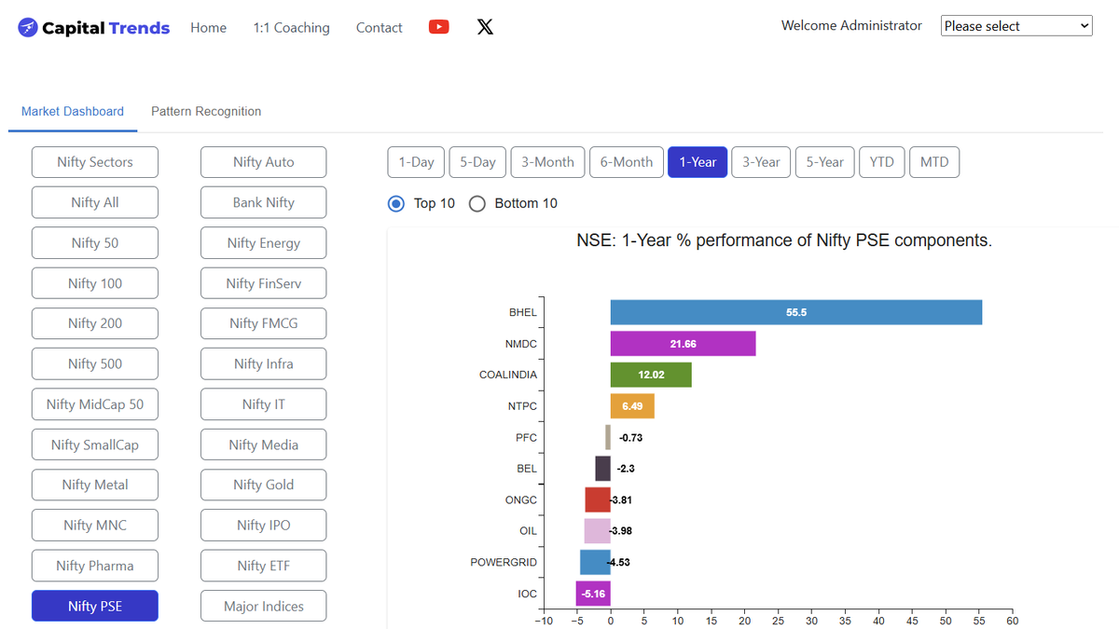Show Major Indices performance
Screen dimensions: 1119x629
(264, 606)
